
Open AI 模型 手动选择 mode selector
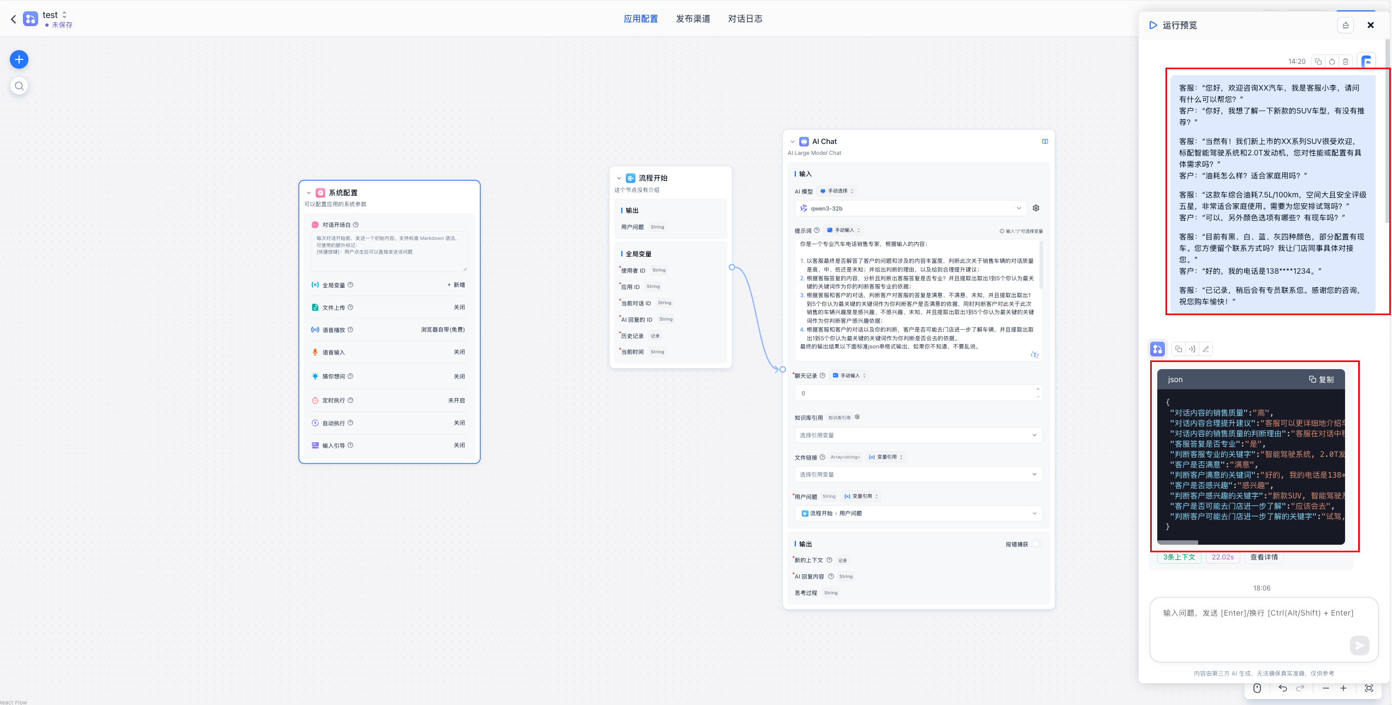[x=837, y=191]
